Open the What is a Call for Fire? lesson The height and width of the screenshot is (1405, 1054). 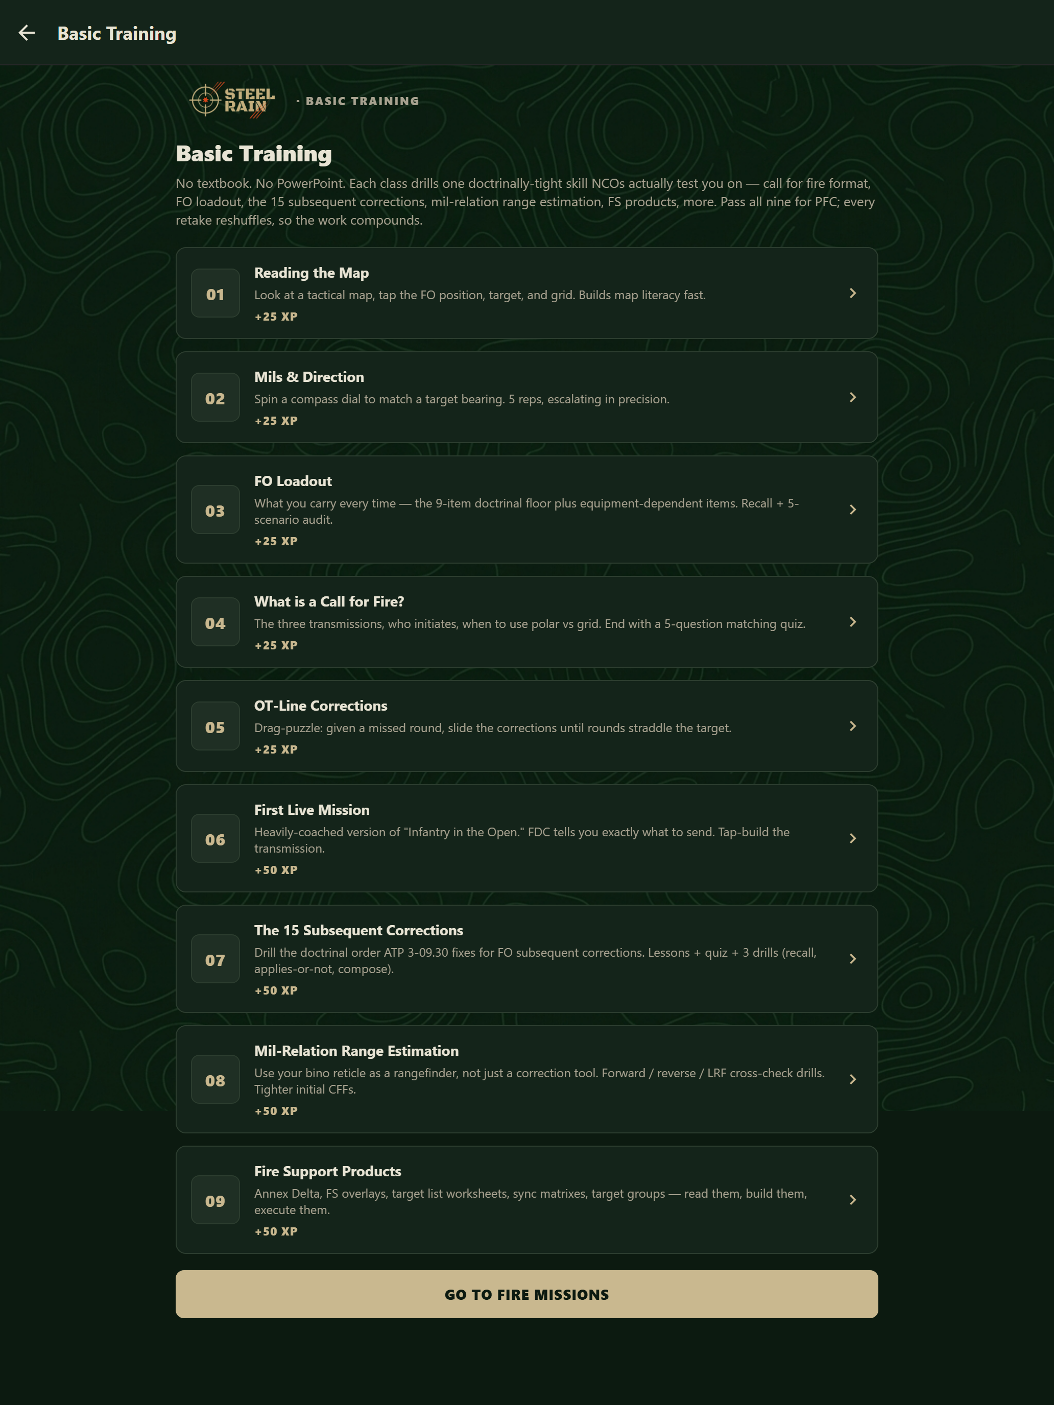526,622
